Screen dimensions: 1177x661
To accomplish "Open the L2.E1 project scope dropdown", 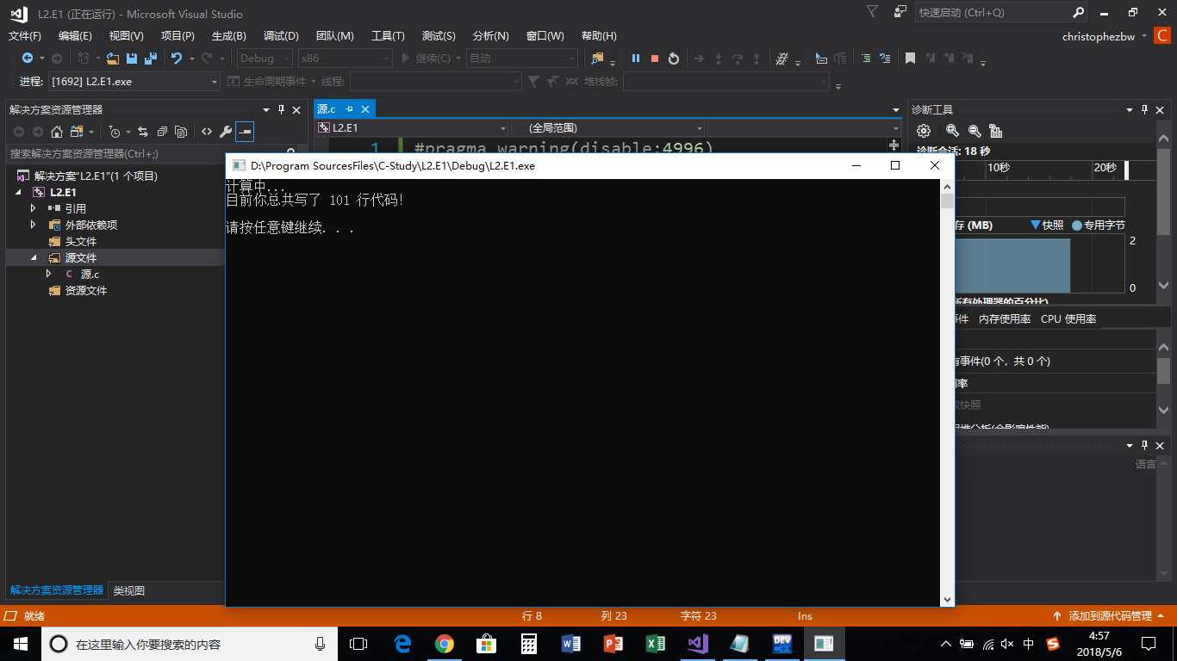I will point(411,127).
